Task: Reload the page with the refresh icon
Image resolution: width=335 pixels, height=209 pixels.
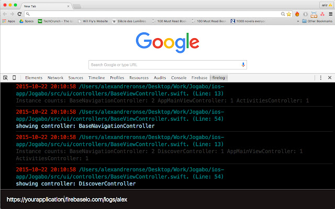Action: click(x=19, y=14)
